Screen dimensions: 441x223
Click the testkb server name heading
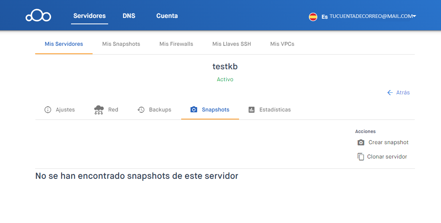tap(225, 67)
